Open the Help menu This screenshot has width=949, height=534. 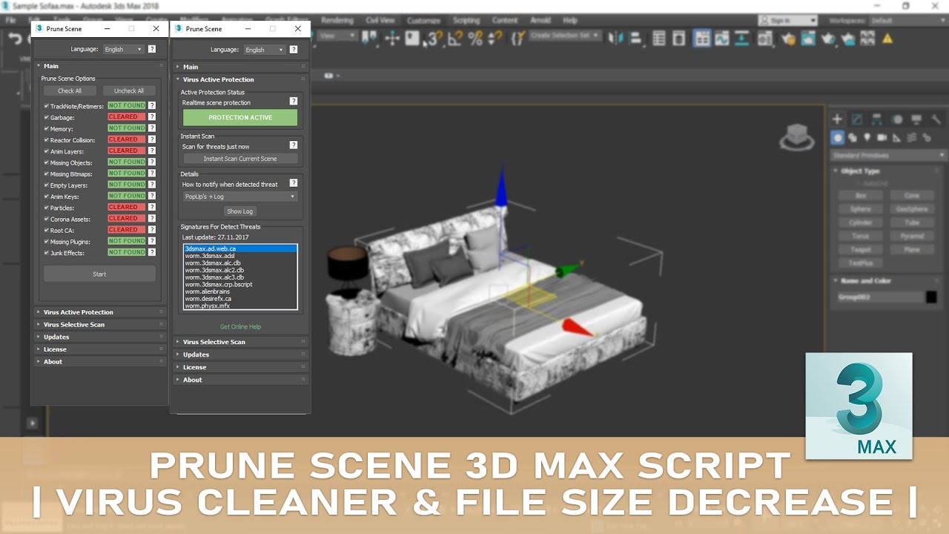570,20
